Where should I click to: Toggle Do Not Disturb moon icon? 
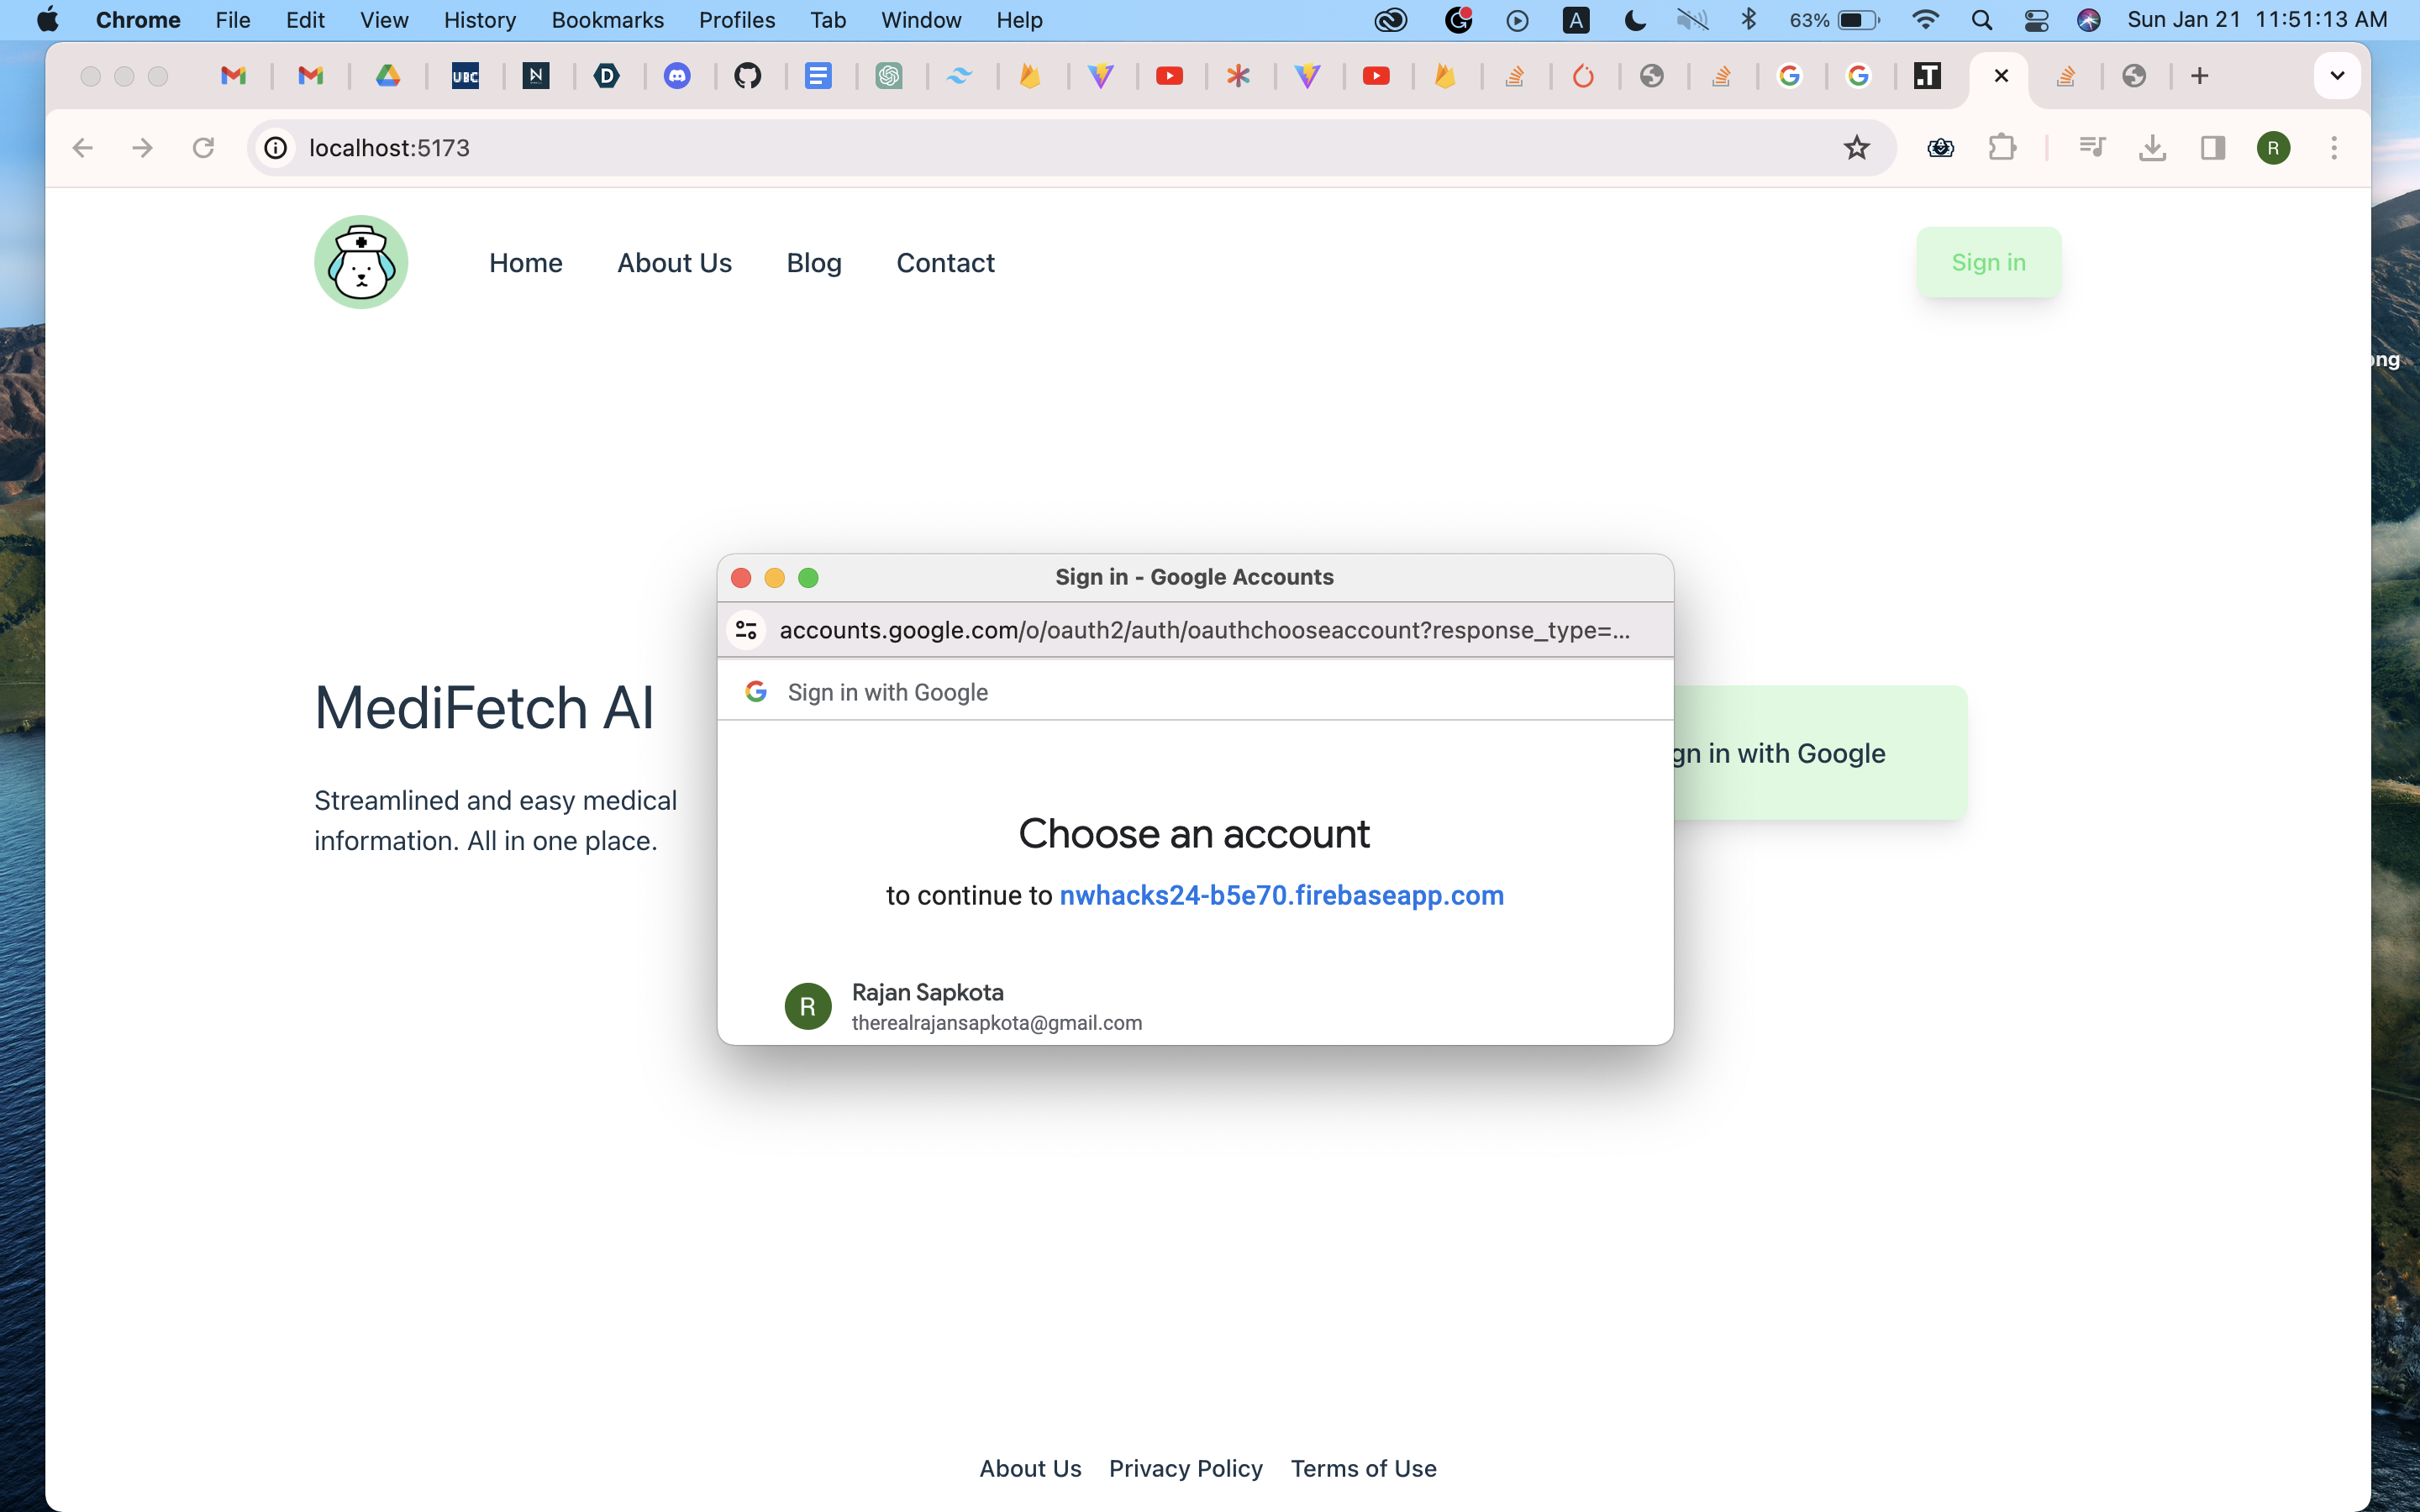click(1635, 20)
